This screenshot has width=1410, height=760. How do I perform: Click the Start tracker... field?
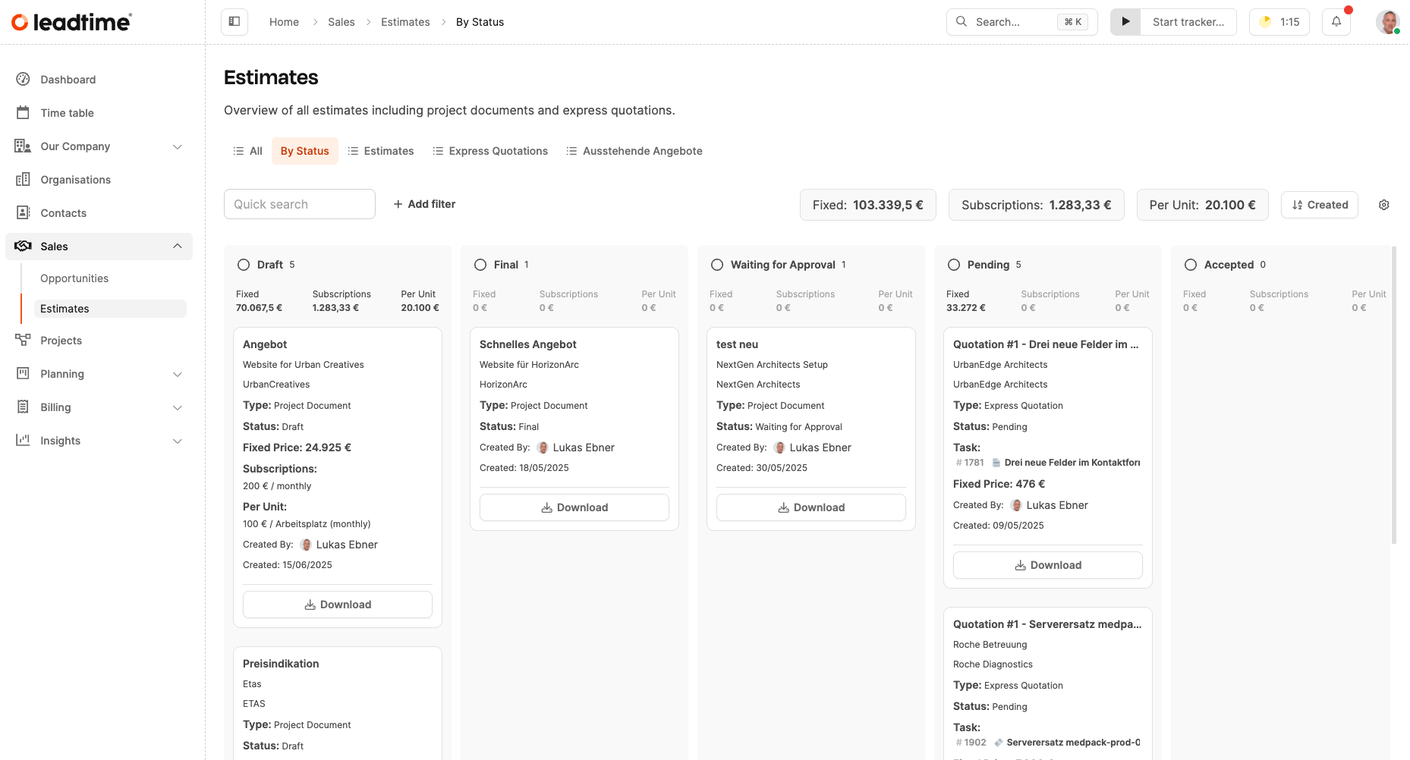1188,22
